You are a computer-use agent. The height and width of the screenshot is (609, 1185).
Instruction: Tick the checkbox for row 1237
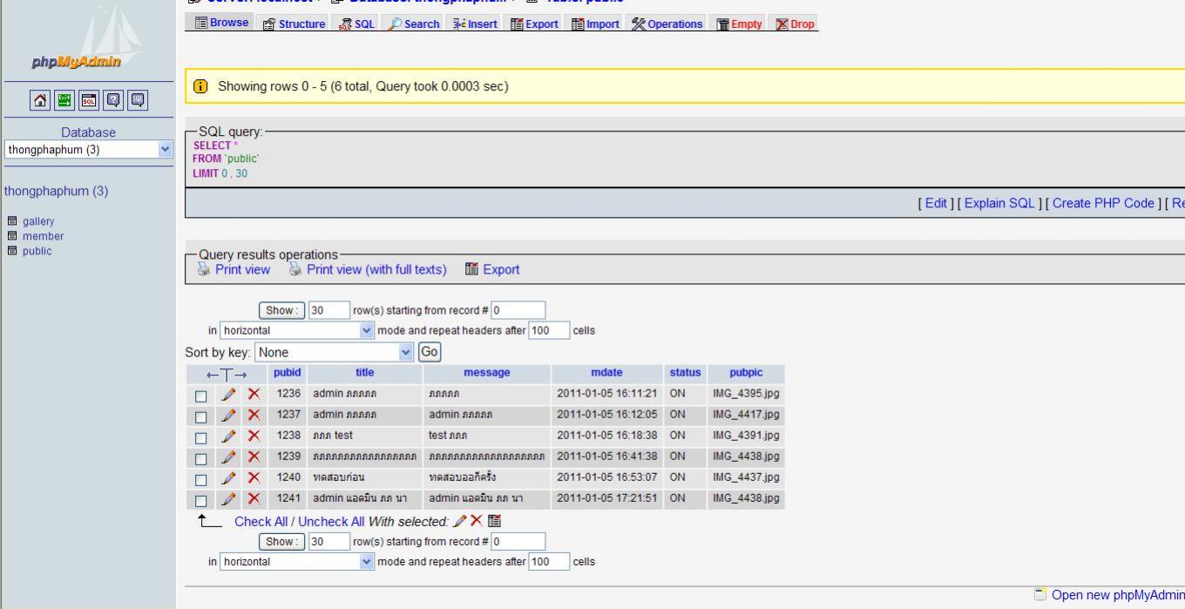pos(201,416)
